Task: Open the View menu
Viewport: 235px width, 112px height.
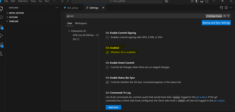Action: (x=33, y=1)
